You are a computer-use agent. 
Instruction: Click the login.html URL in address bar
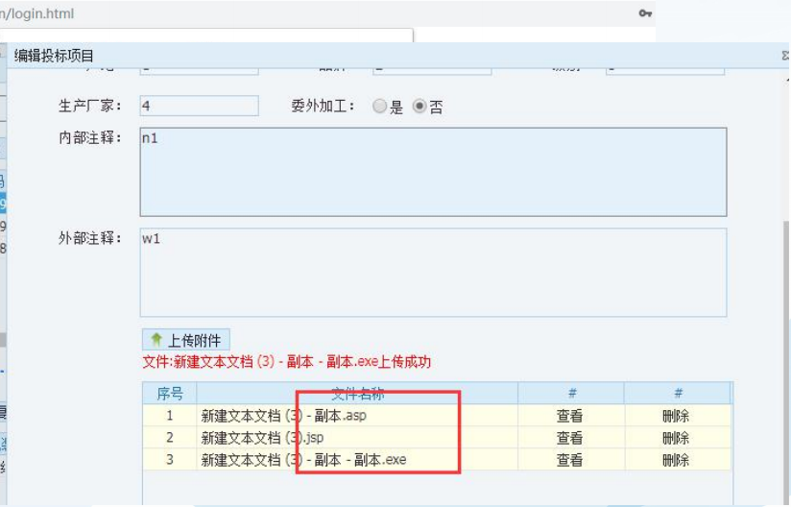tap(36, 13)
